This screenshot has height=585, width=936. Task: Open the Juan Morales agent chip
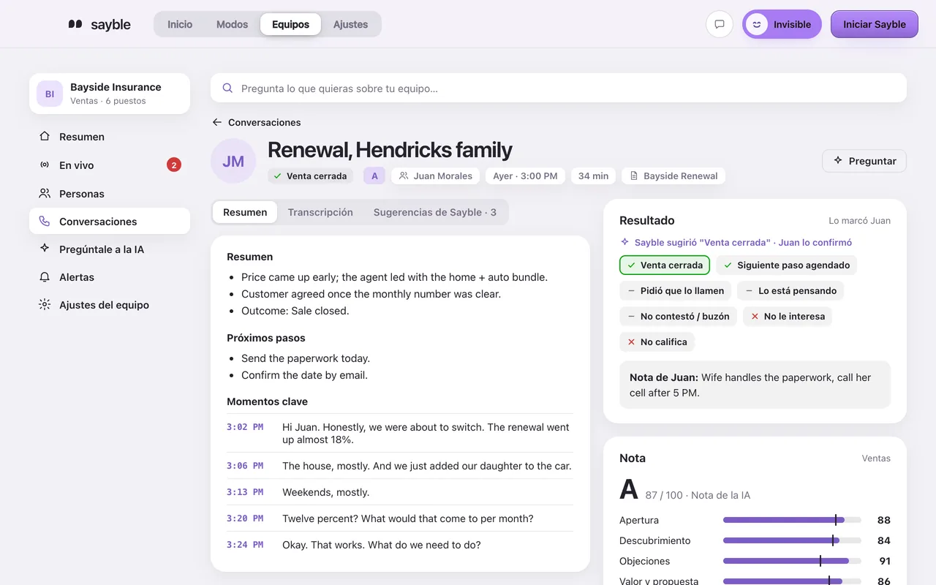[x=436, y=175]
